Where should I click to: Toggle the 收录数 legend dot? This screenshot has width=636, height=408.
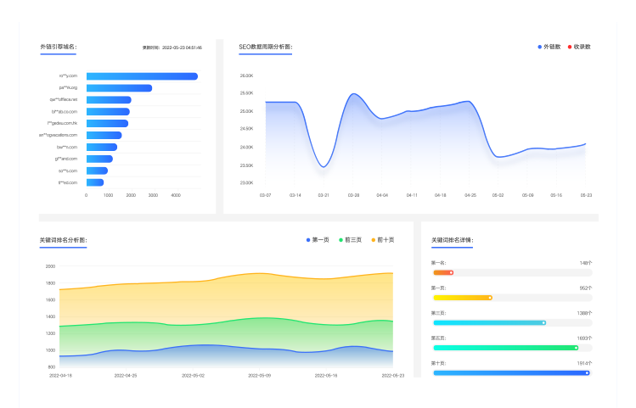click(570, 47)
